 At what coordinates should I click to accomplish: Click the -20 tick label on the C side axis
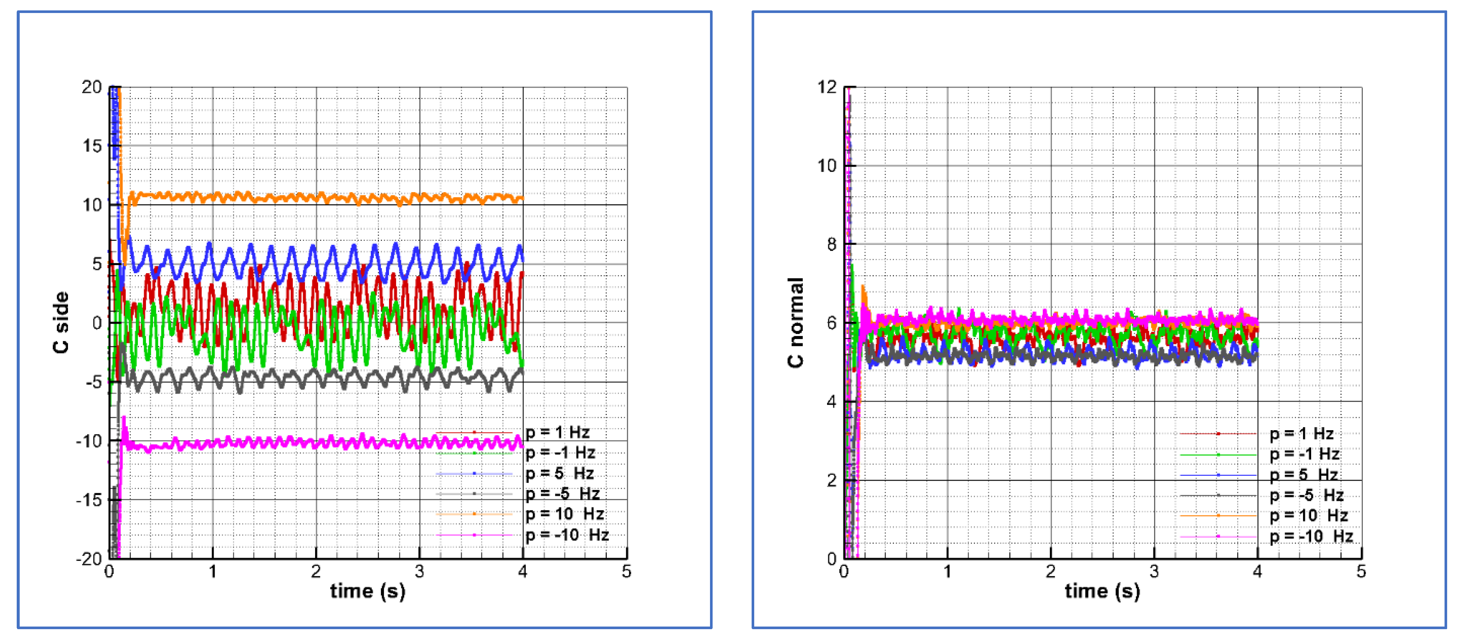88,559
